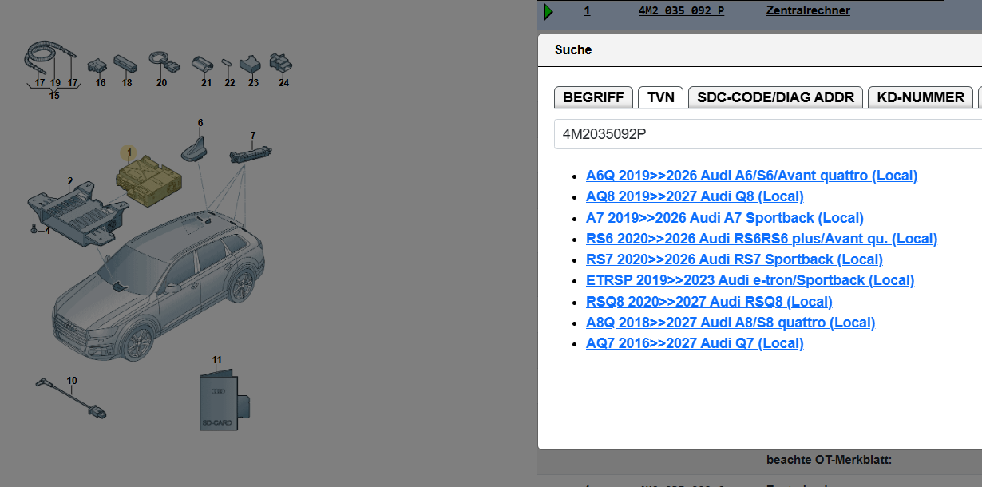Open part number 4M2 035 092 P link
The width and height of the screenshot is (982, 487).
[x=681, y=10]
